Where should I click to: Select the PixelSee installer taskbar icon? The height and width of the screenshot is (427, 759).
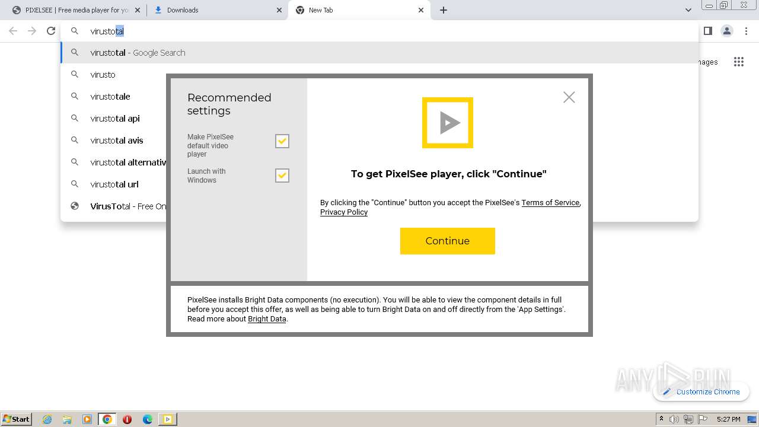pos(168,419)
